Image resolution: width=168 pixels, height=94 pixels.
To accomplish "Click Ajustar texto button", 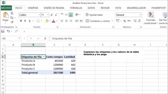I will click(94, 15).
